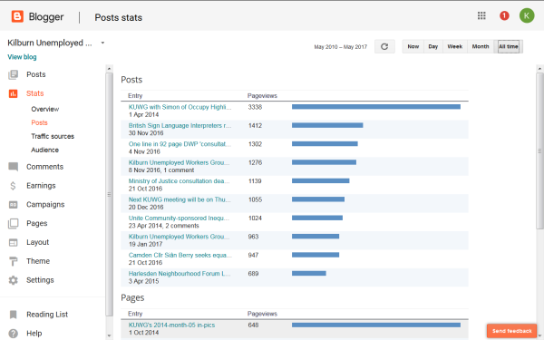Click the refresh stats icon button
Viewport: 544px width, 340px height.
(x=384, y=46)
